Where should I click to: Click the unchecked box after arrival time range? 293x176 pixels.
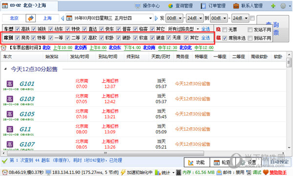pyautogui.click(x=252, y=18)
